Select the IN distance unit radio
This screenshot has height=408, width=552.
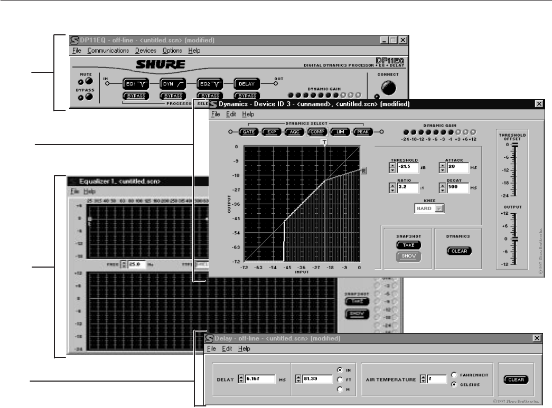[x=340, y=370]
